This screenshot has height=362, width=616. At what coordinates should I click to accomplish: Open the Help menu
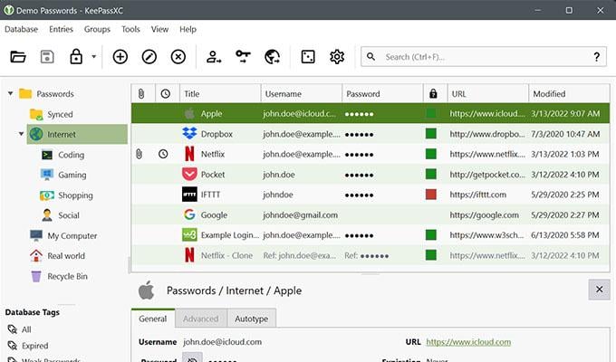(188, 30)
